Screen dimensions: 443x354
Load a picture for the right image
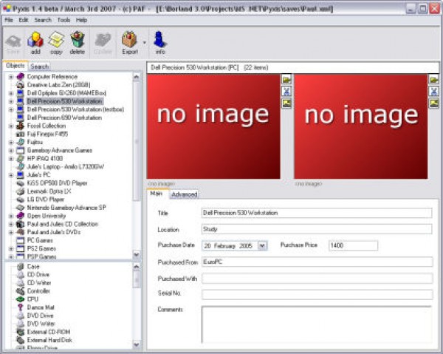pos(433,80)
